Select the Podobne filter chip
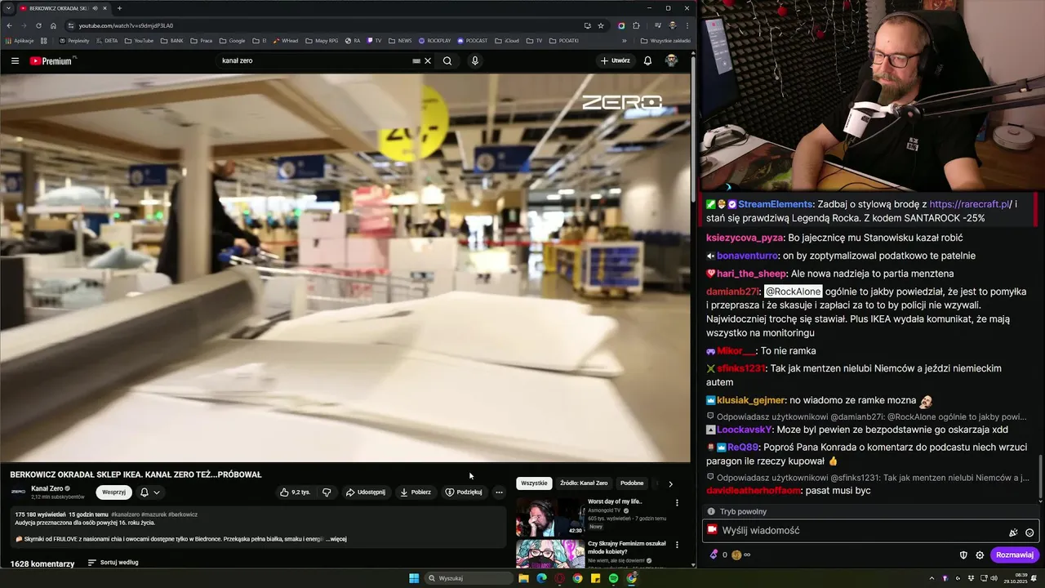The width and height of the screenshot is (1045, 588). click(632, 483)
